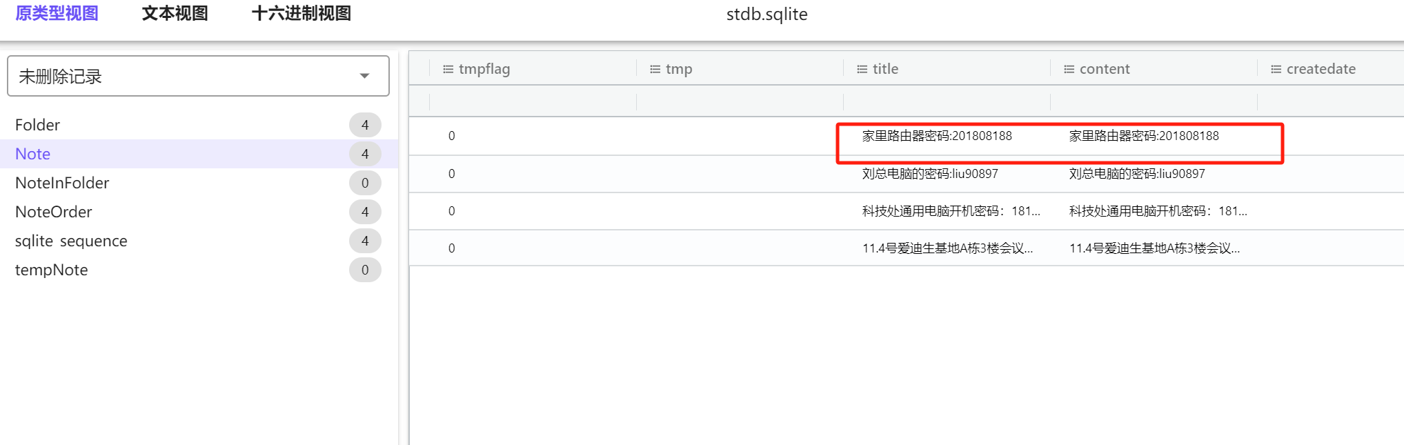
Task: Switch to 原类型视图 tab
Action: coord(57,14)
